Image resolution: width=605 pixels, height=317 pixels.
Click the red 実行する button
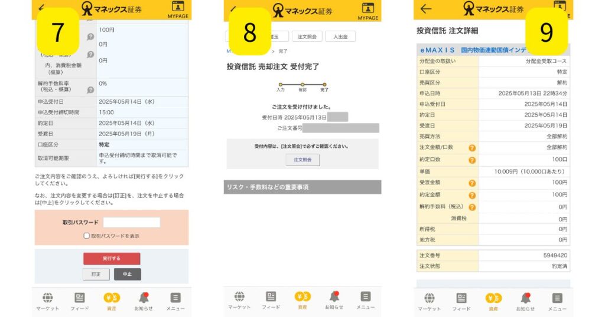click(112, 259)
